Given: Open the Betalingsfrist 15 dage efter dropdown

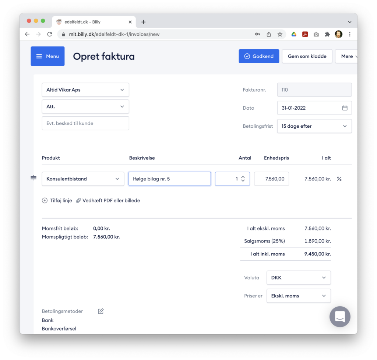Looking at the screenshot, I should pos(314,126).
